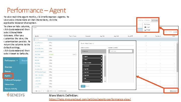Hide the Avg Hold column using its eye icon
181x102 pixels.
pos(102,72)
